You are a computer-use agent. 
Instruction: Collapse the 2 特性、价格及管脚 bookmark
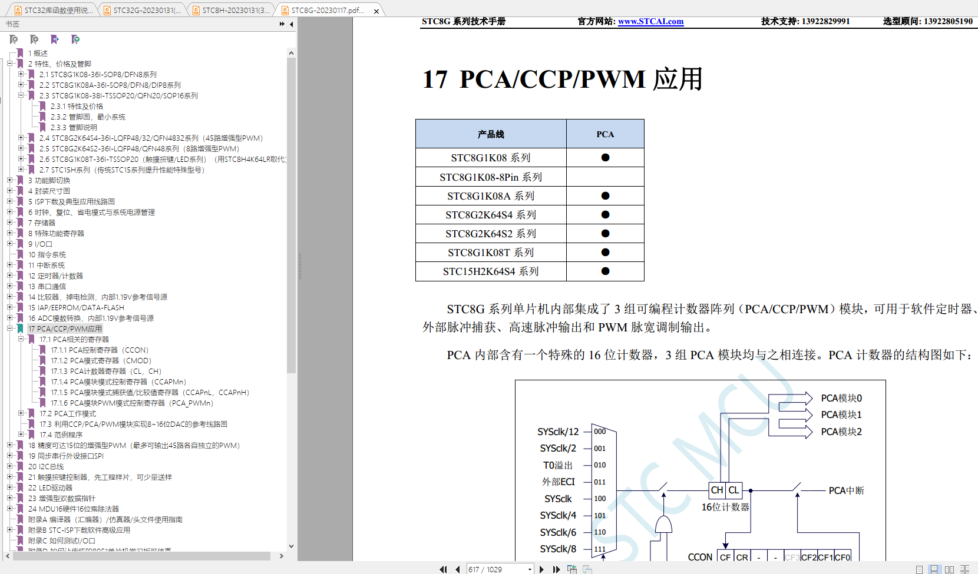[x=9, y=64]
